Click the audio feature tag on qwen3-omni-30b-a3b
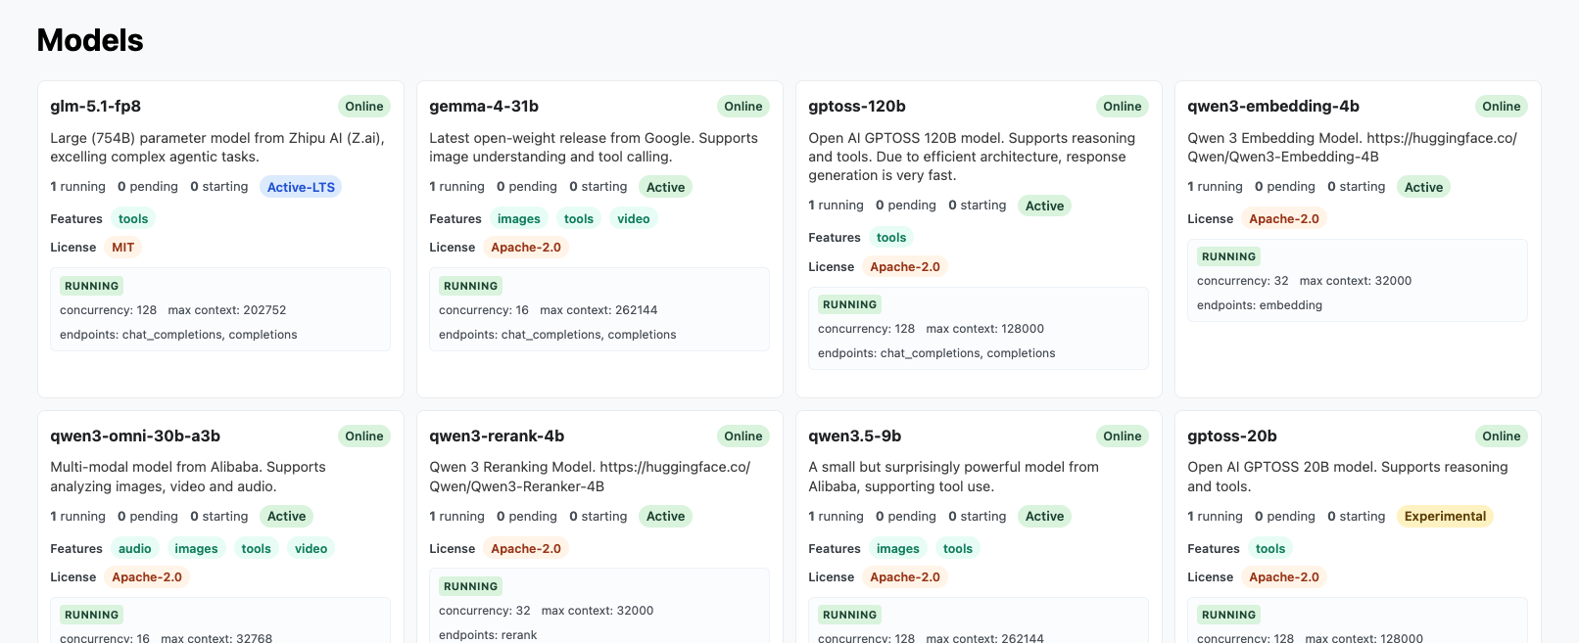The width and height of the screenshot is (1579, 643). click(135, 548)
